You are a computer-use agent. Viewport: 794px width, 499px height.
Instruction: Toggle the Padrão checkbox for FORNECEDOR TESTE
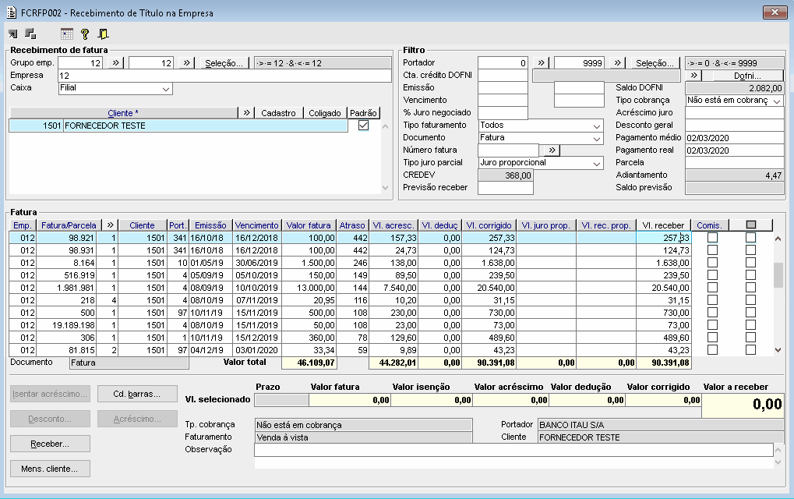[363, 126]
